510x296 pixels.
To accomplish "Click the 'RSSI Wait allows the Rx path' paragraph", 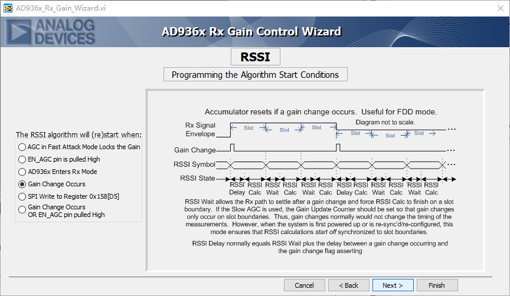I will coord(319,217).
